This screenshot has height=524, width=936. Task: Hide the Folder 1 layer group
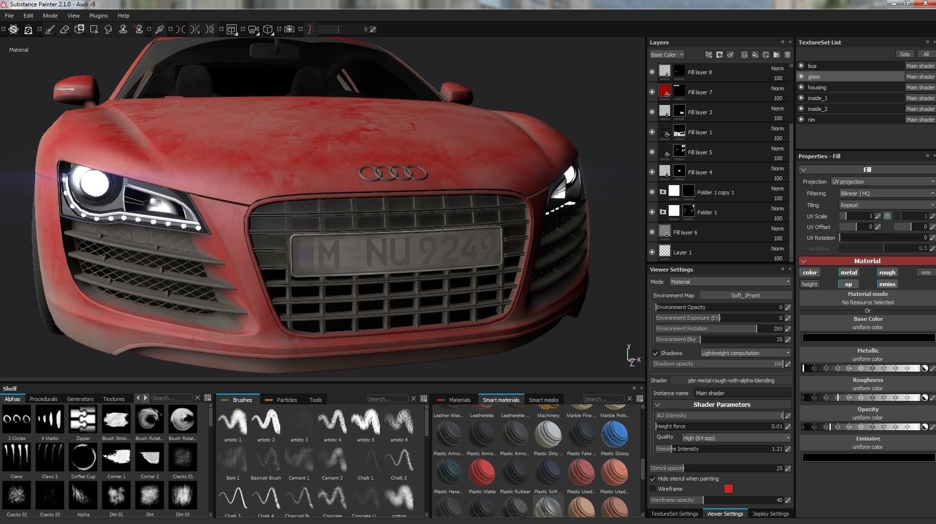pyautogui.click(x=652, y=212)
